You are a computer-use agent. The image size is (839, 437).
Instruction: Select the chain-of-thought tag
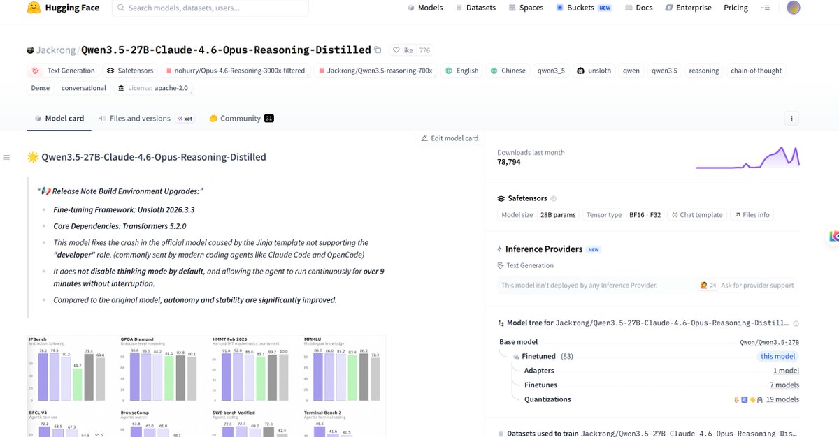click(756, 71)
